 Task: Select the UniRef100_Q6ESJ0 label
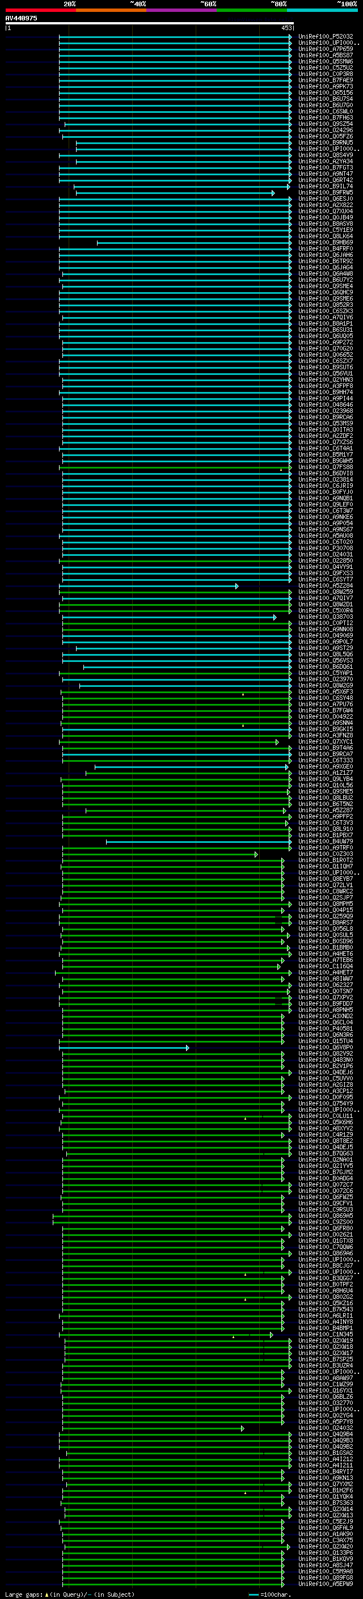tap(326, 199)
